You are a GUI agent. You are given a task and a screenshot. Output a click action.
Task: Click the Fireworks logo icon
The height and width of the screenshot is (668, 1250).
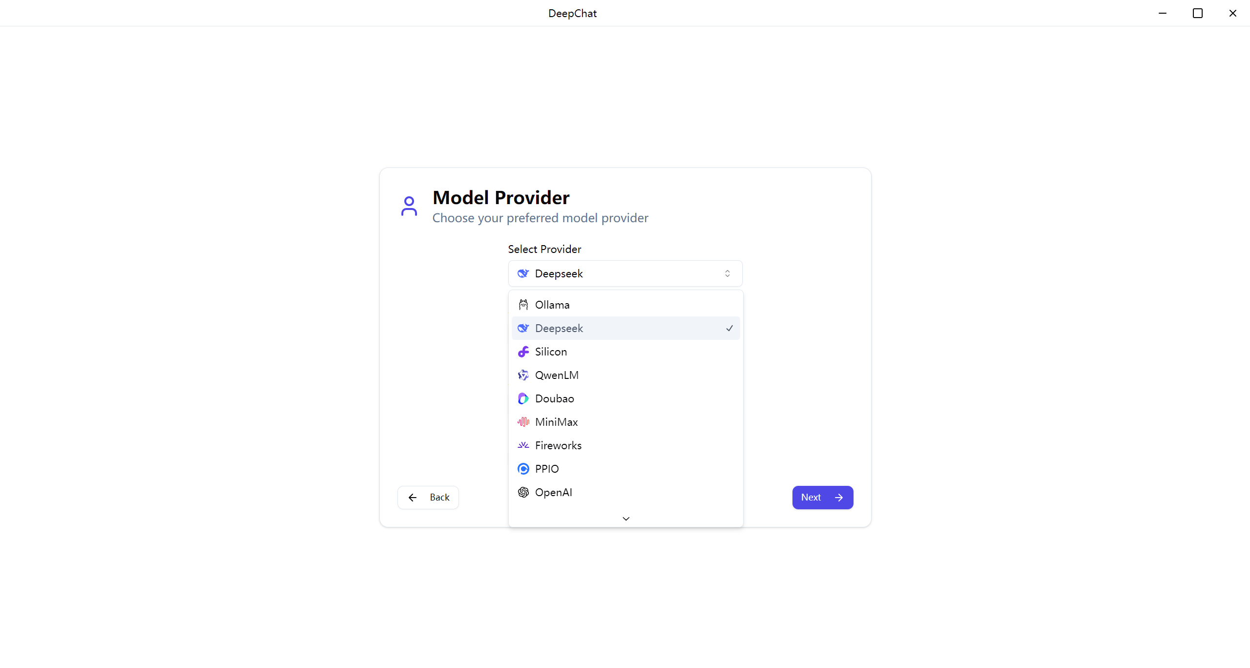click(523, 445)
